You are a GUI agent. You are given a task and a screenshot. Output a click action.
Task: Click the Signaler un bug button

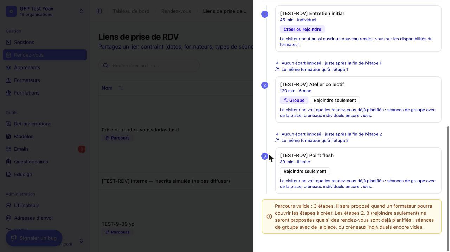pyautogui.click(x=34, y=238)
